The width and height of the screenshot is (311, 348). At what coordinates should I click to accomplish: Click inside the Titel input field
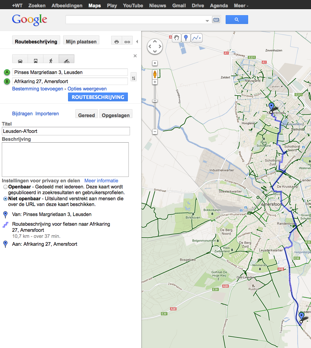[66, 131]
